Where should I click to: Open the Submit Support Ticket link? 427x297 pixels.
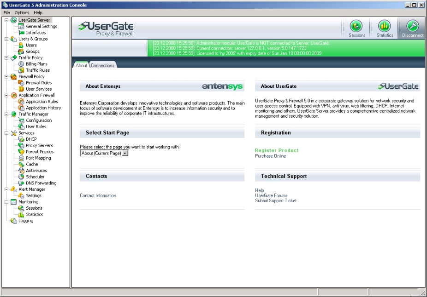[276, 200]
